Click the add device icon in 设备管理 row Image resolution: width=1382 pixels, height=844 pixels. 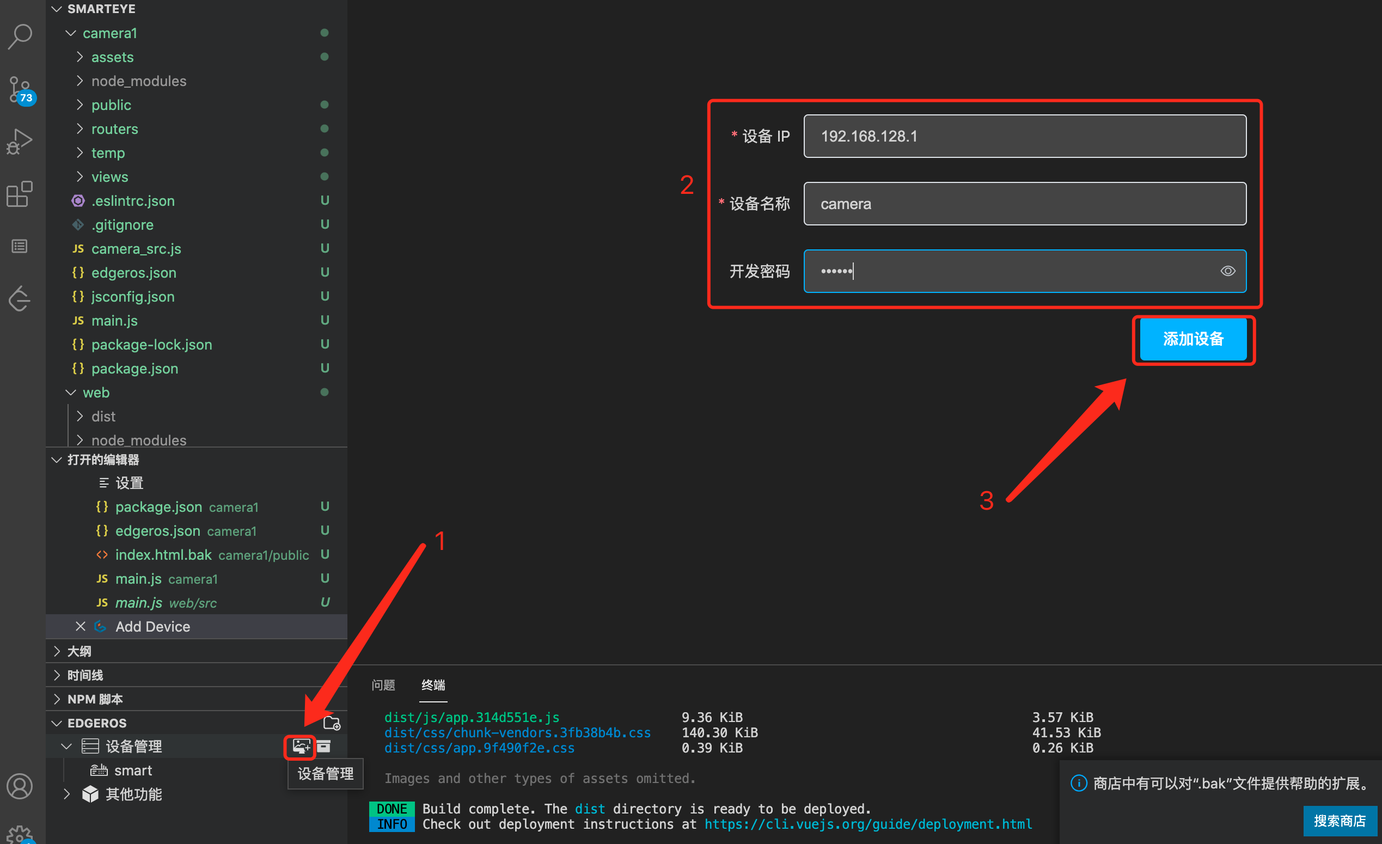(x=301, y=747)
